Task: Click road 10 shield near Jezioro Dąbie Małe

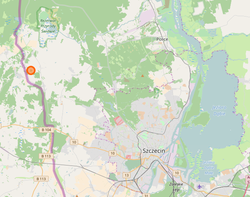Action: pyautogui.click(x=177, y=173)
